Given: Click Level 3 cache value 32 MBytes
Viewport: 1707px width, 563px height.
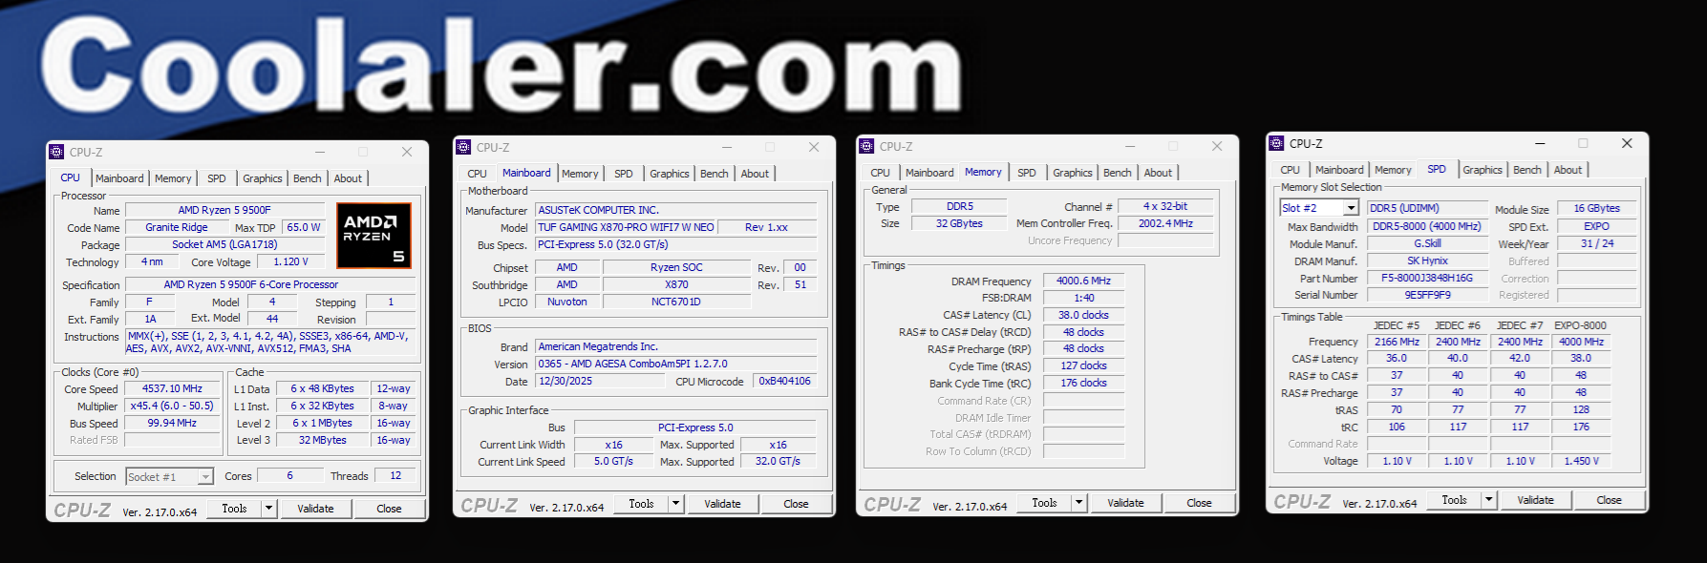Looking at the screenshot, I should (323, 440).
